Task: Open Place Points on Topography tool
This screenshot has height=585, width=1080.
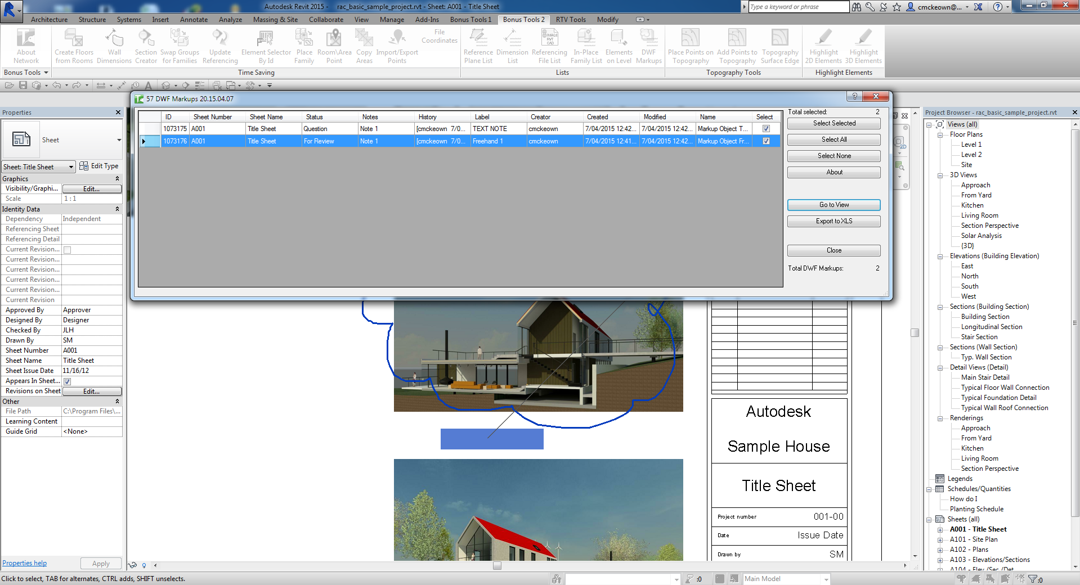Action: (689, 46)
